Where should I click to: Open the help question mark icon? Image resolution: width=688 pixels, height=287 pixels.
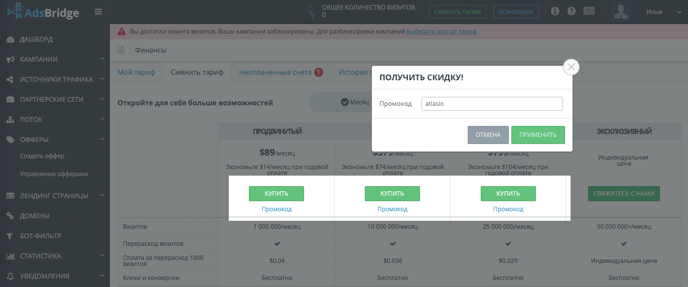[571, 12]
